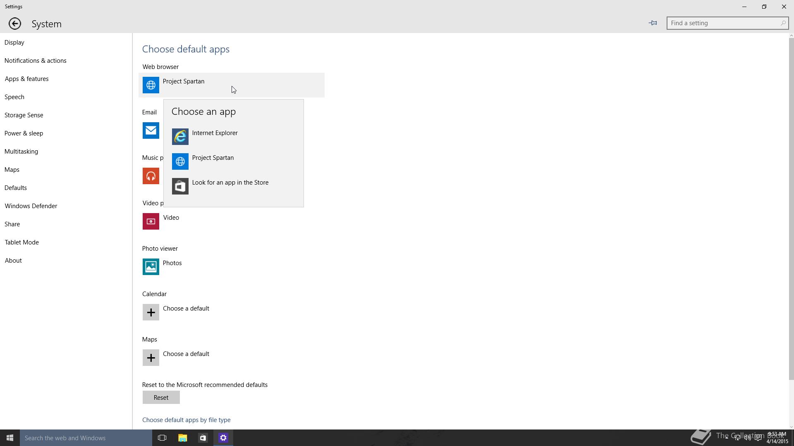Viewport: 794px width, 446px height.
Task: Click the Email envelope app icon
Action: click(151, 130)
